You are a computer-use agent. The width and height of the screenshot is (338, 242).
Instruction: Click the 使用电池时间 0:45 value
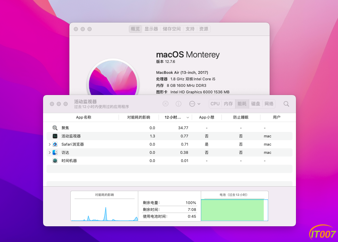tap(192, 216)
